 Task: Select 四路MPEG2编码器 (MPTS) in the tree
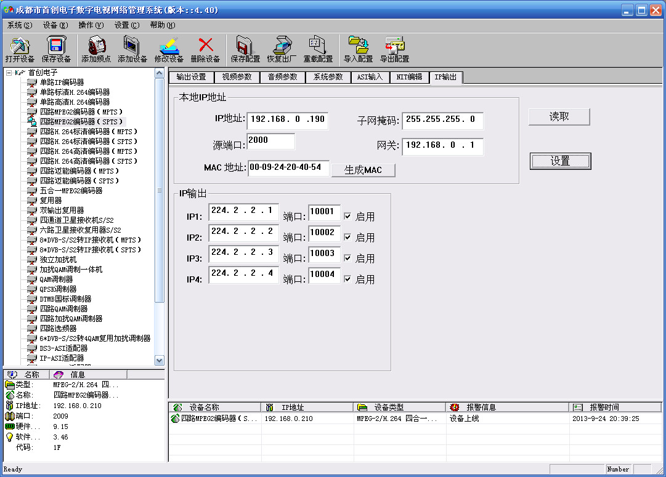pos(81,112)
